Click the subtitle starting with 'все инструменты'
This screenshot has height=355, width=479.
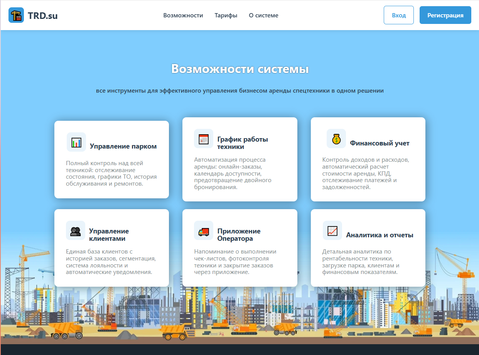coord(240,91)
